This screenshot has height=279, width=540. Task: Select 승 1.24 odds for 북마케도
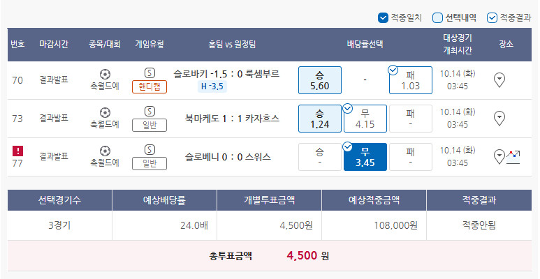point(319,119)
